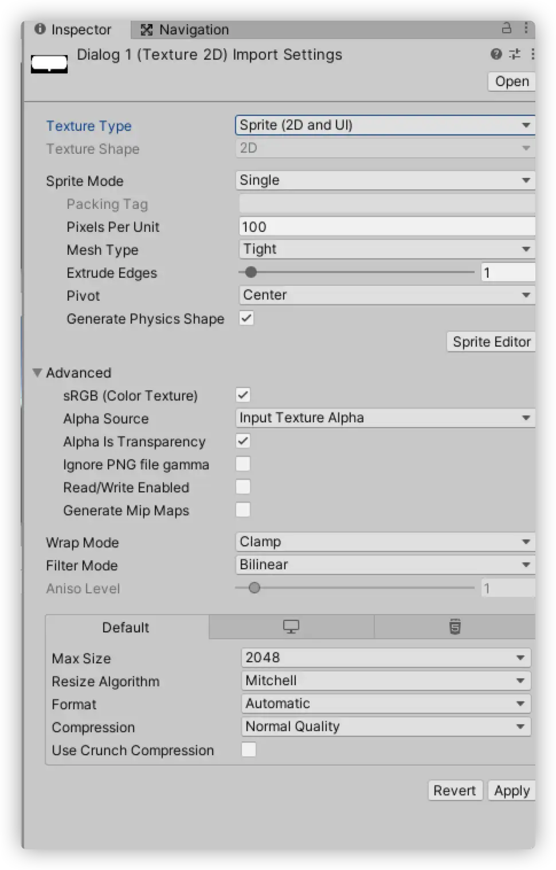Toggle Use Crunch Compression checkbox
Screen dimensions: 556x870
pos(249,750)
